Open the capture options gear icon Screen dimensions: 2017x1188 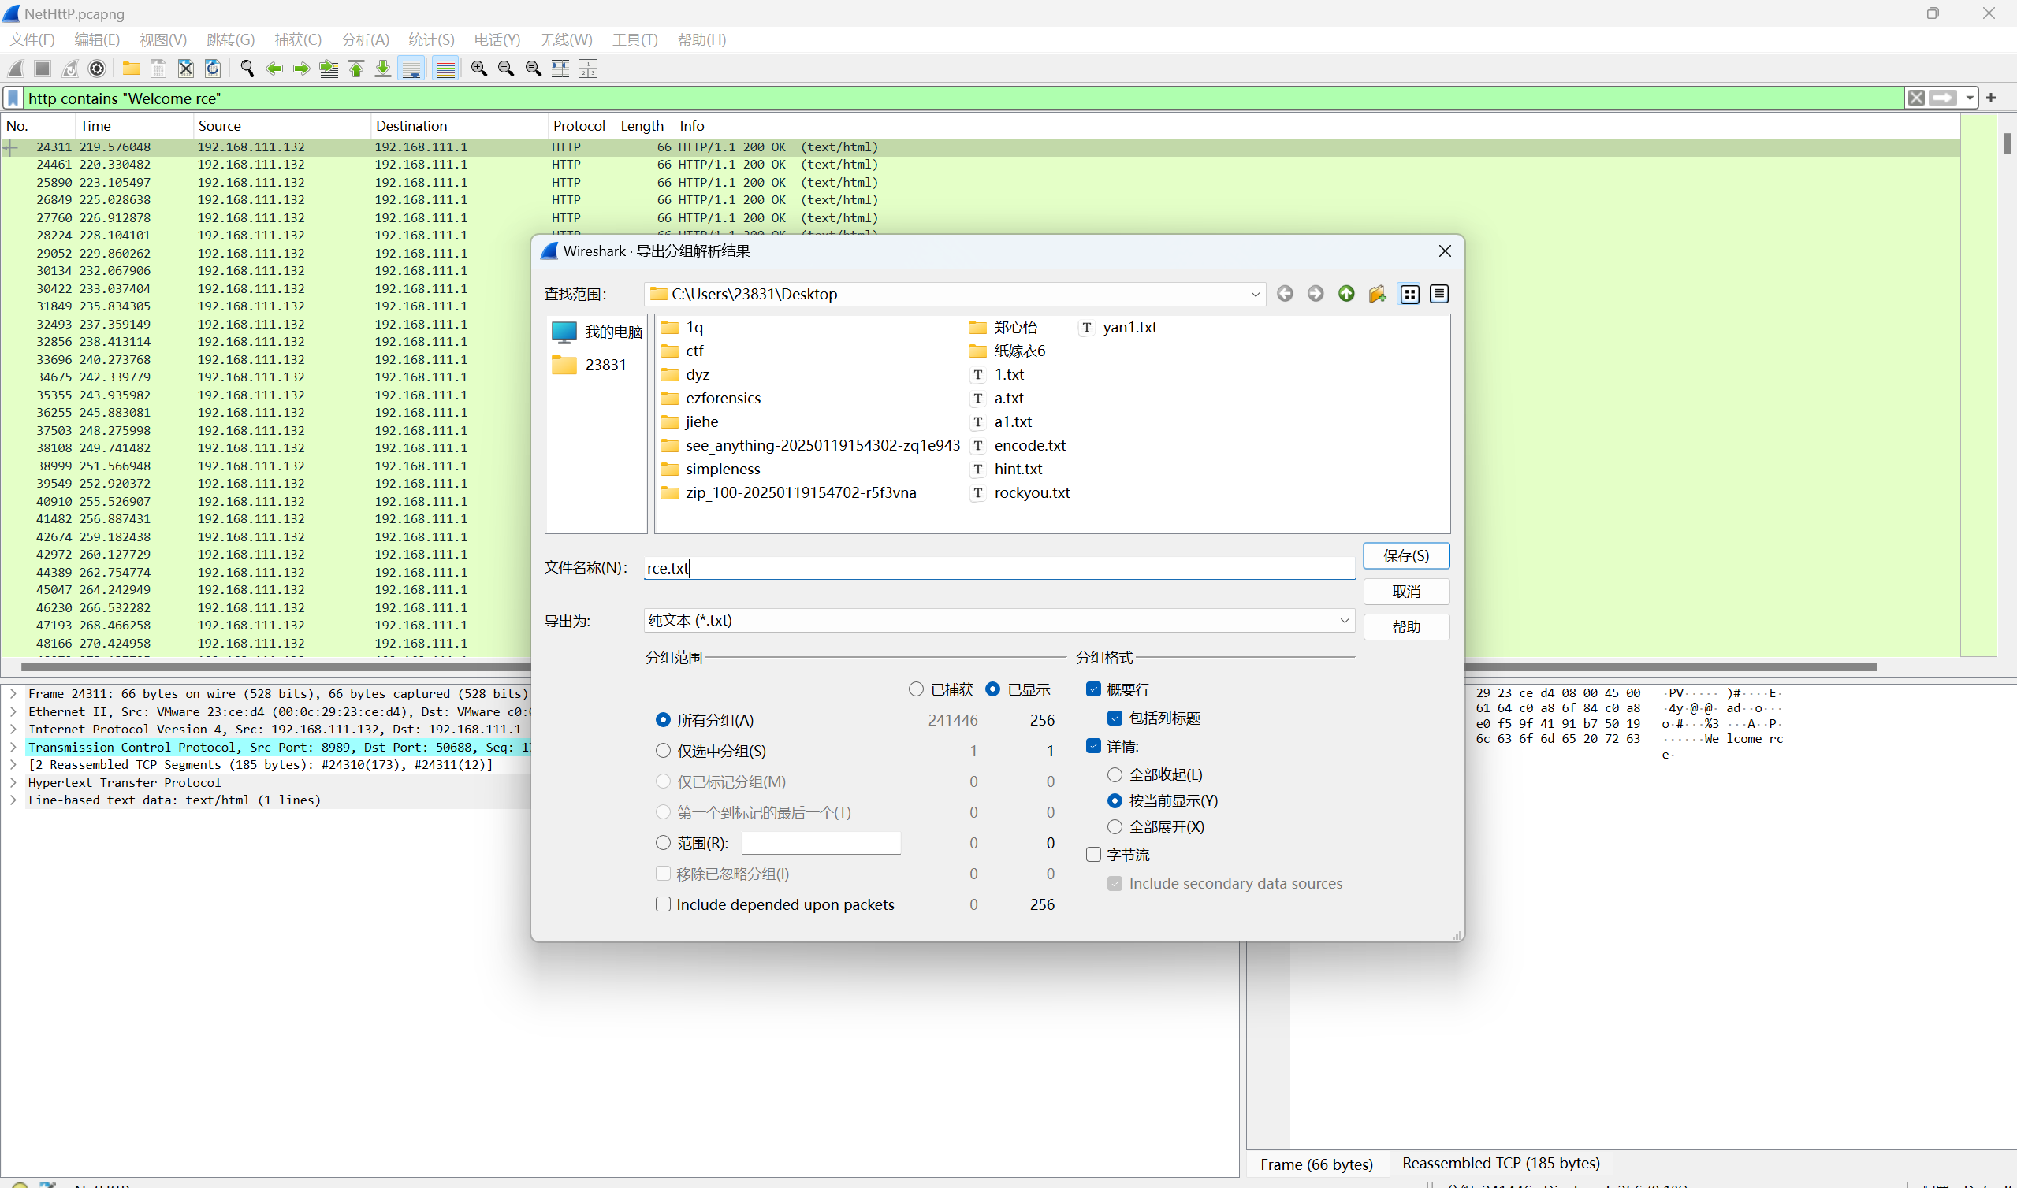pos(98,69)
